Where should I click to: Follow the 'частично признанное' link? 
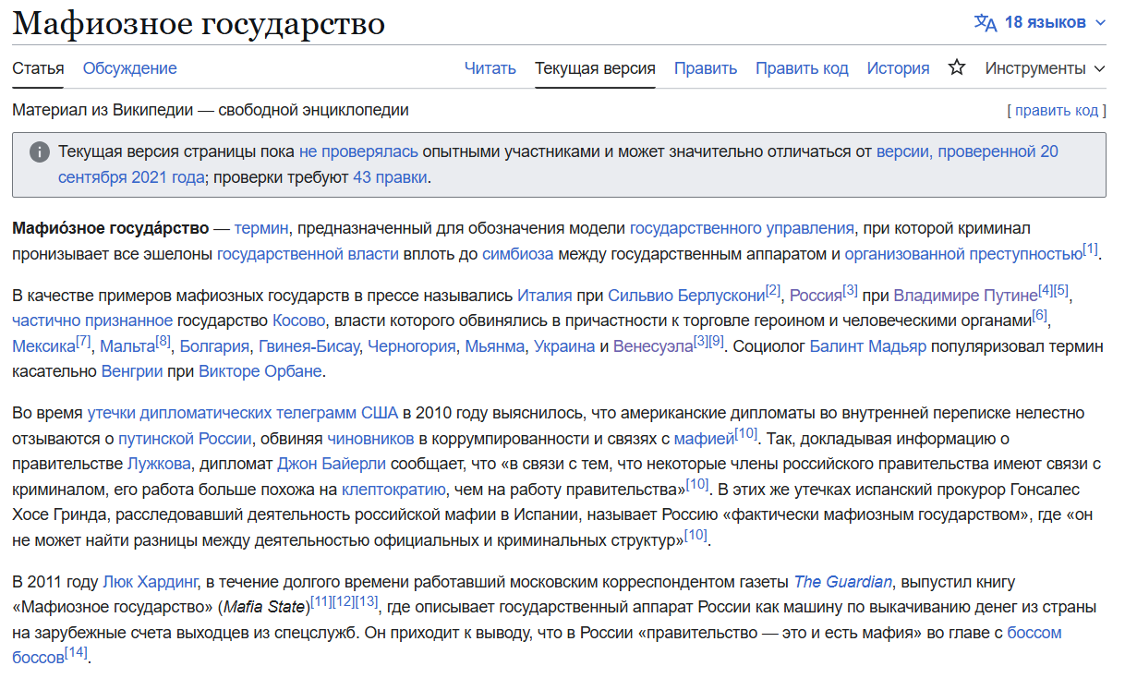pyautogui.click(x=92, y=321)
